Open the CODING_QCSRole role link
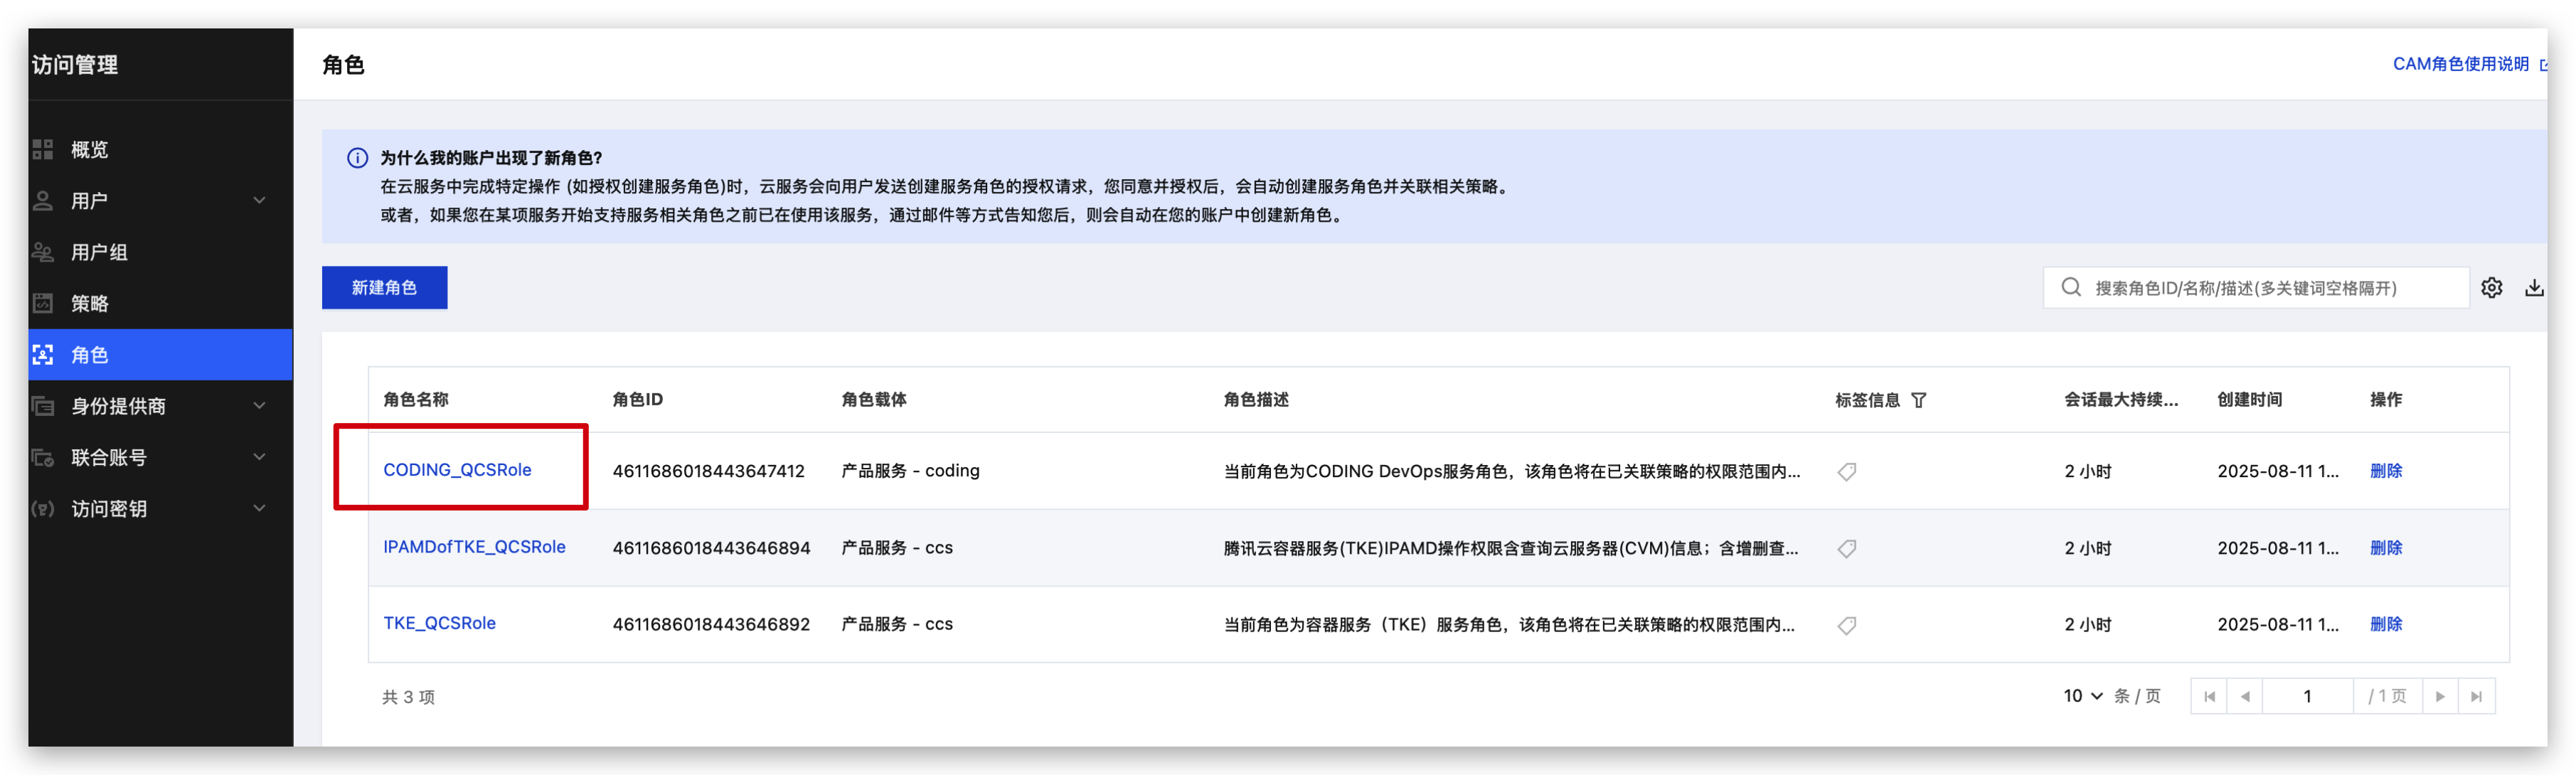The width and height of the screenshot is (2576, 775). coord(457,470)
